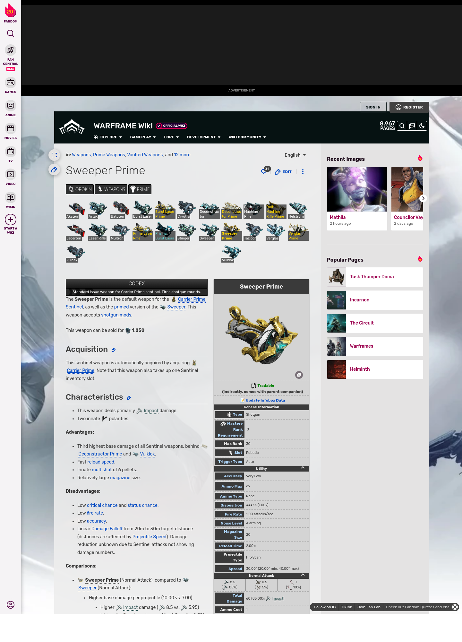Open user profile icon in sidebar

(x=11, y=605)
